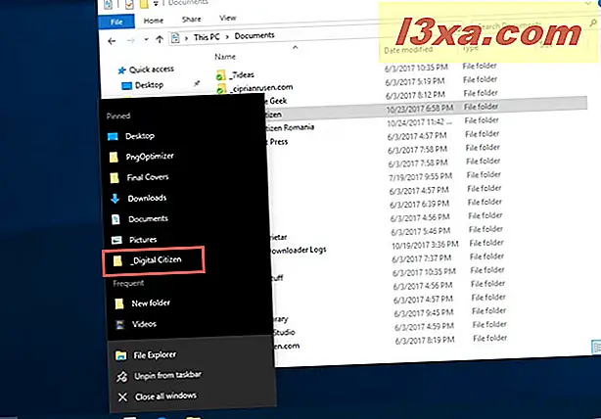Click the date 10/24/2017 11:42

pos(419,122)
